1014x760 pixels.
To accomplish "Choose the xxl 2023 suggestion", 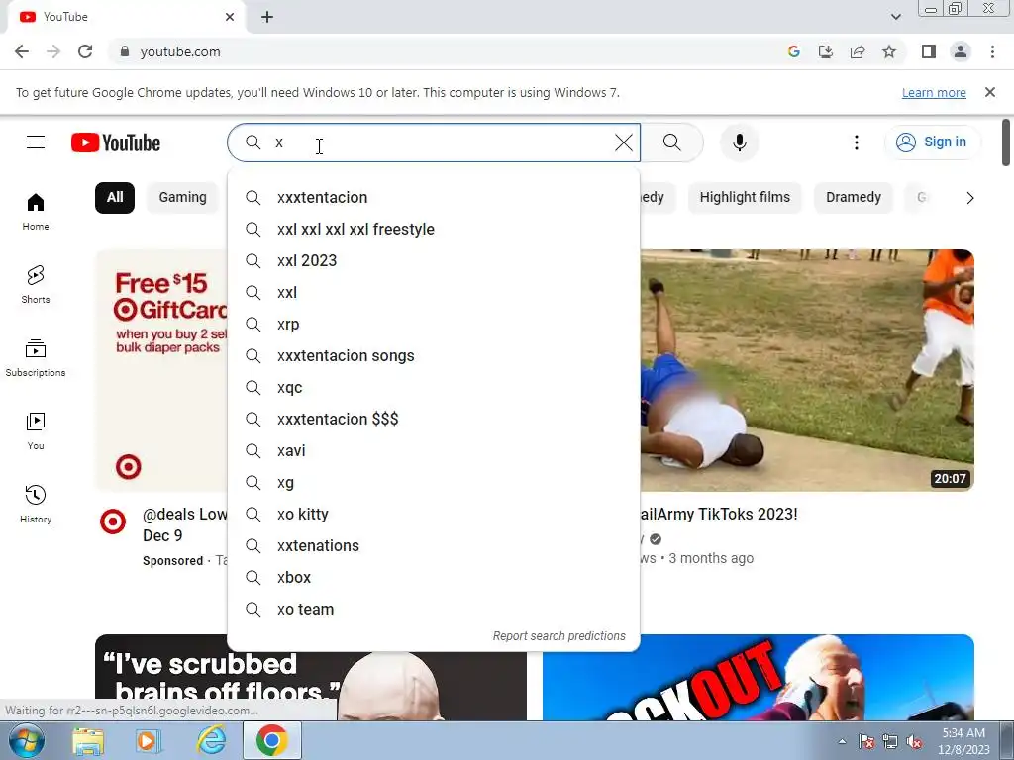I will (434, 260).
